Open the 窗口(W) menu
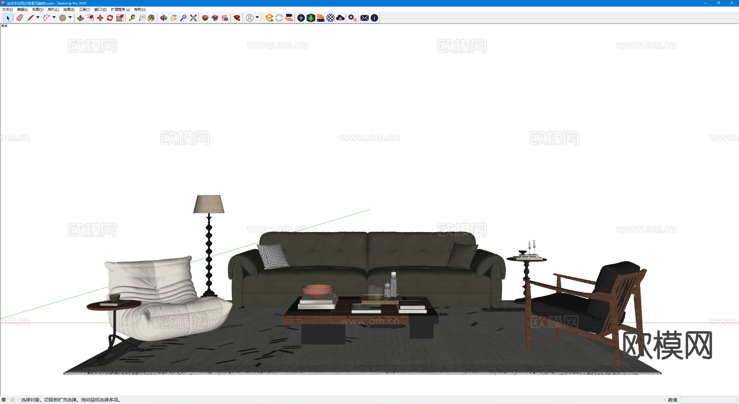 coord(101,9)
